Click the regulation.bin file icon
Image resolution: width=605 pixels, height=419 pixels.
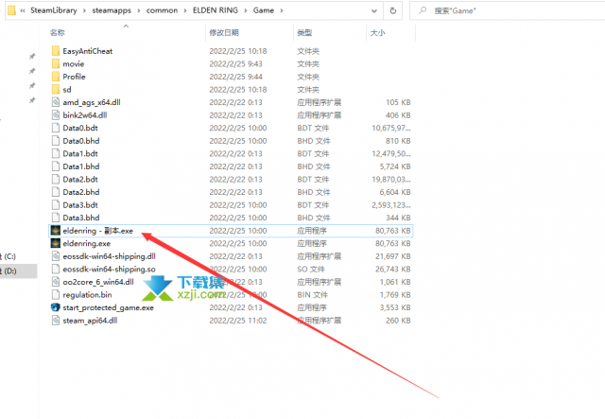tap(56, 295)
